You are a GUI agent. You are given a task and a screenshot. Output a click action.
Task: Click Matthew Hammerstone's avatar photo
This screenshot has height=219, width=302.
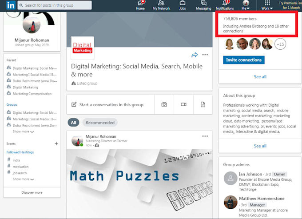point(230,202)
